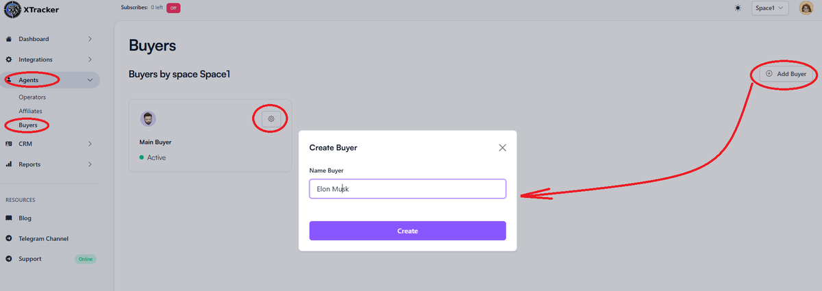The image size is (822, 291).
Task: Open the Affiliates submenu item
Action: tap(31, 111)
